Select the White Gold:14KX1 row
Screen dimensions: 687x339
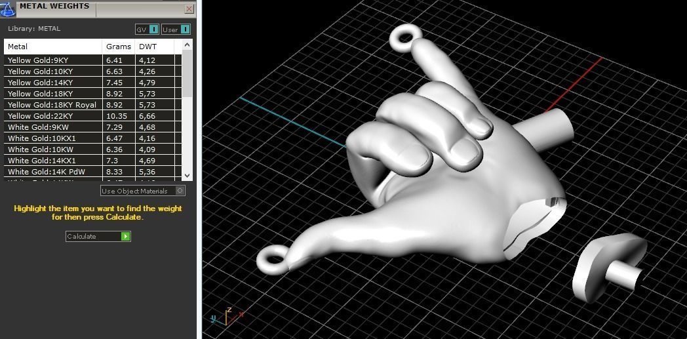click(x=92, y=160)
